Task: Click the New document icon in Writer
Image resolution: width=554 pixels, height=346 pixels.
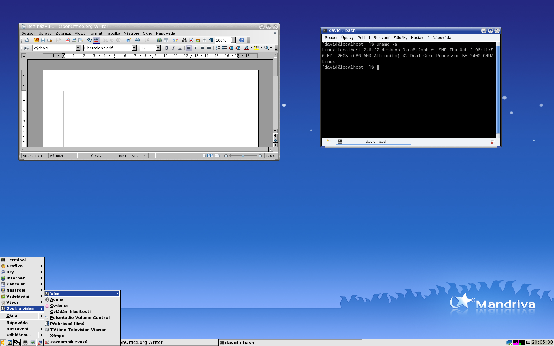Action: [27, 40]
